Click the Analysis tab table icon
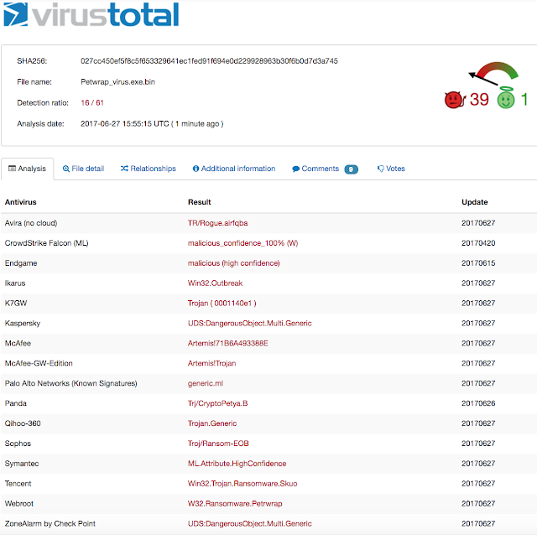 coord(12,168)
